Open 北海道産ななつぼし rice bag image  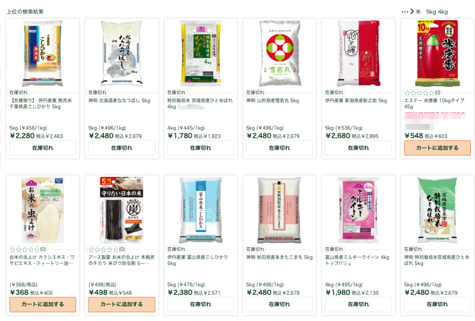click(122, 53)
